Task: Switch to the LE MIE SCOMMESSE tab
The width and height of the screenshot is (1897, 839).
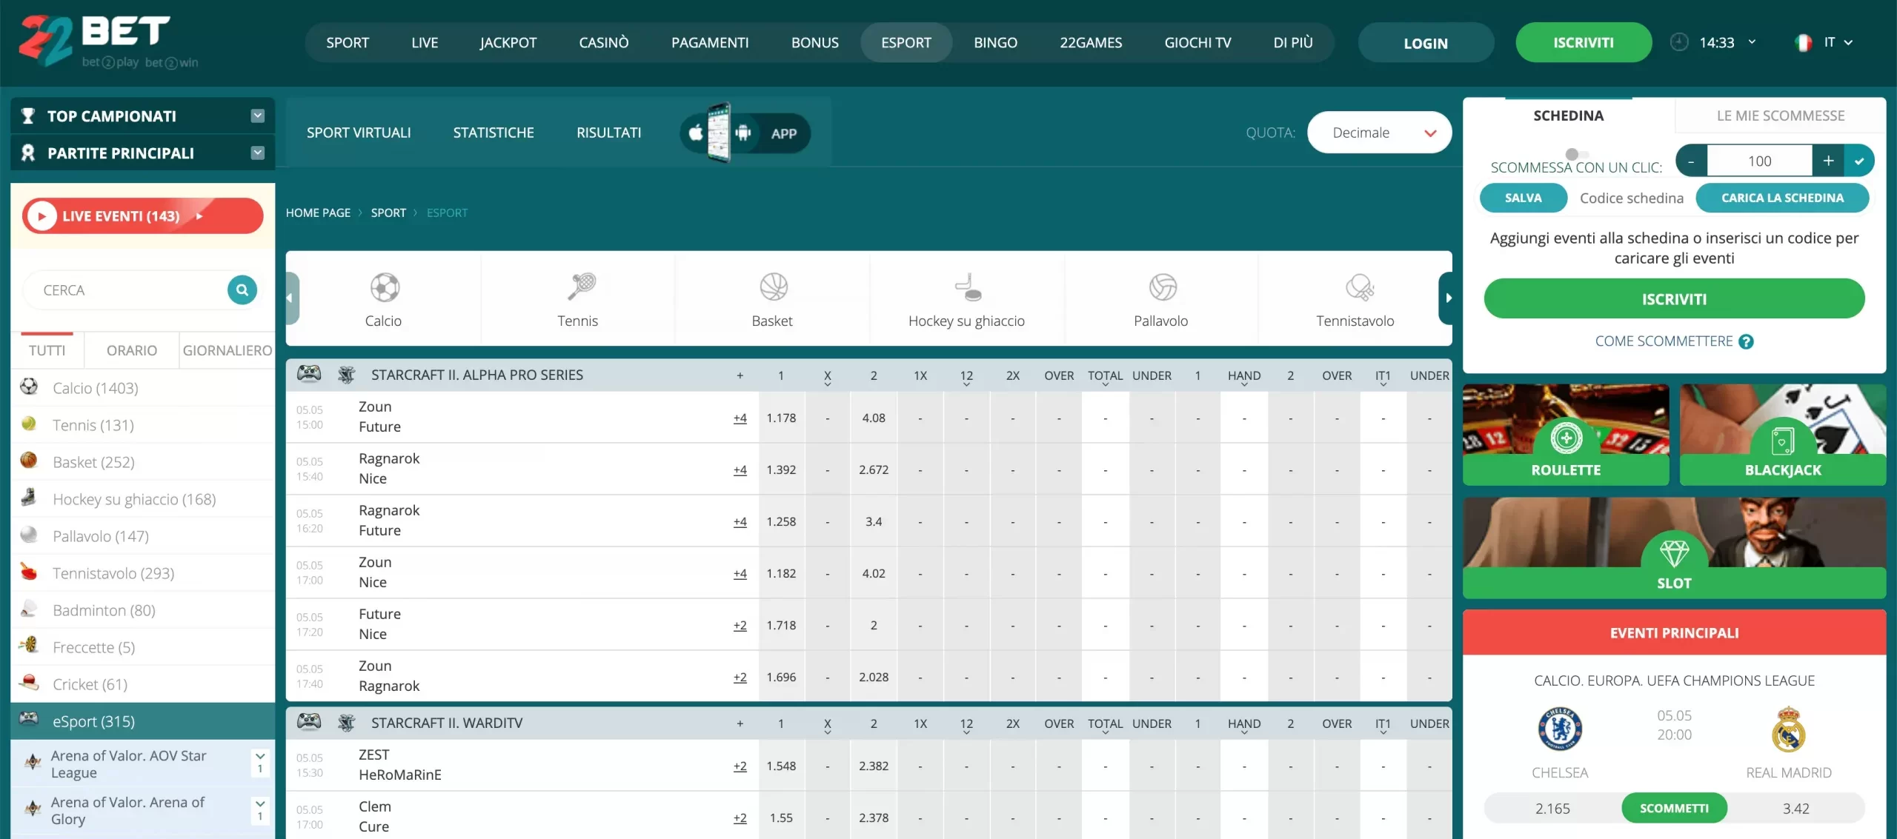Action: point(1780,116)
